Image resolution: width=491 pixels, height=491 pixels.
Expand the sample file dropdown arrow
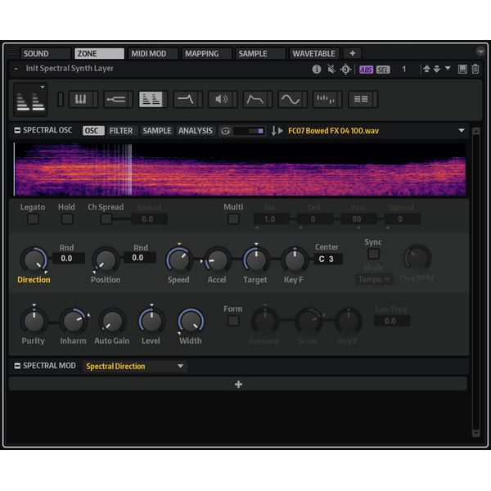coord(462,131)
